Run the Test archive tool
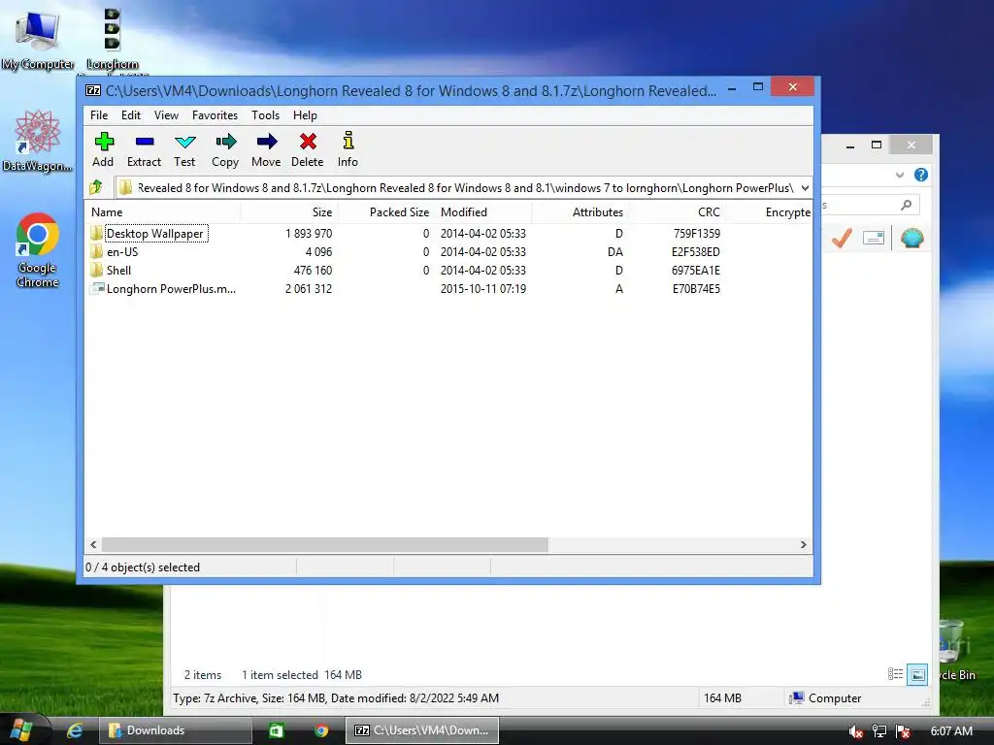The width and height of the screenshot is (994, 745). [x=185, y=142]
